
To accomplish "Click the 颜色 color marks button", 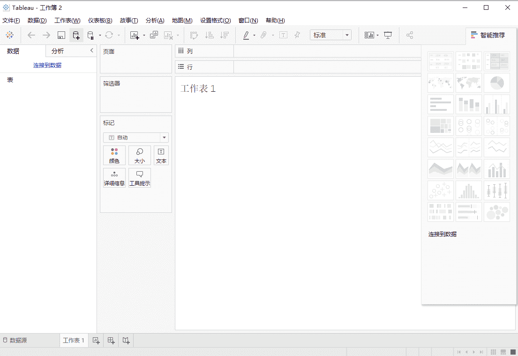I will pyautogui.click(x=114, y=156).
